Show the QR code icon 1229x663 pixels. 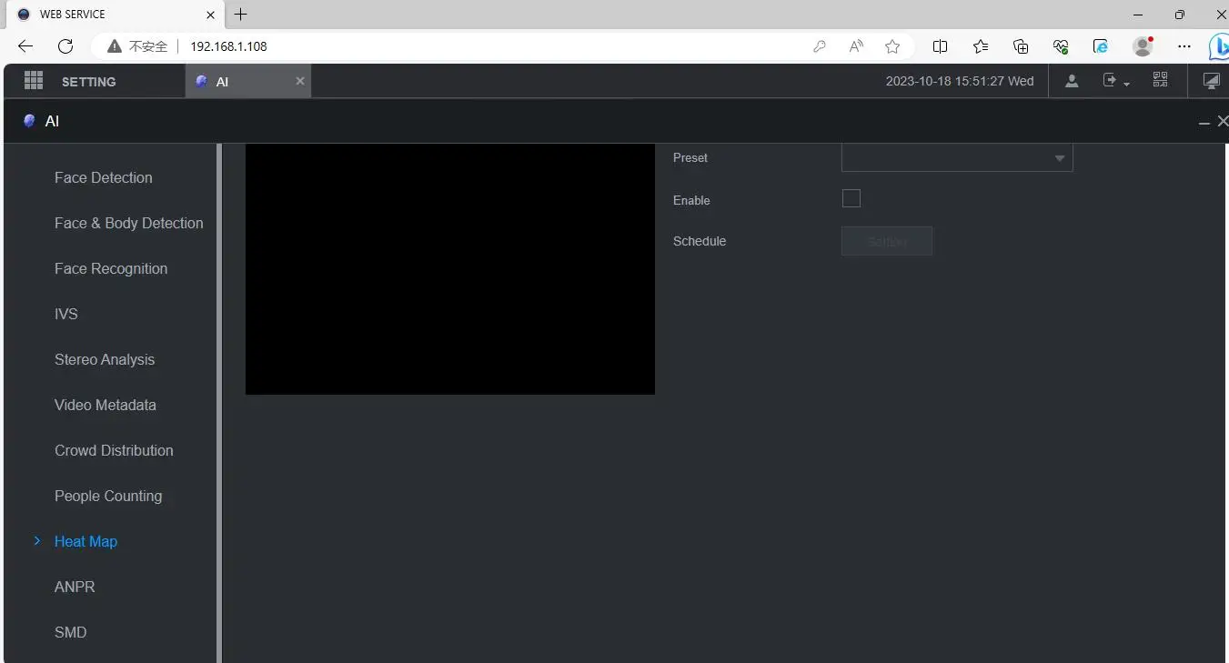point(1160,80)
